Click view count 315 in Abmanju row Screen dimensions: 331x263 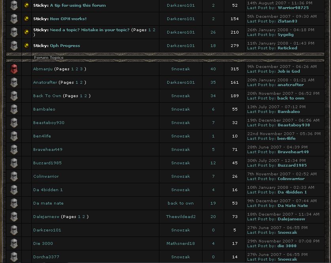(235, 69)
